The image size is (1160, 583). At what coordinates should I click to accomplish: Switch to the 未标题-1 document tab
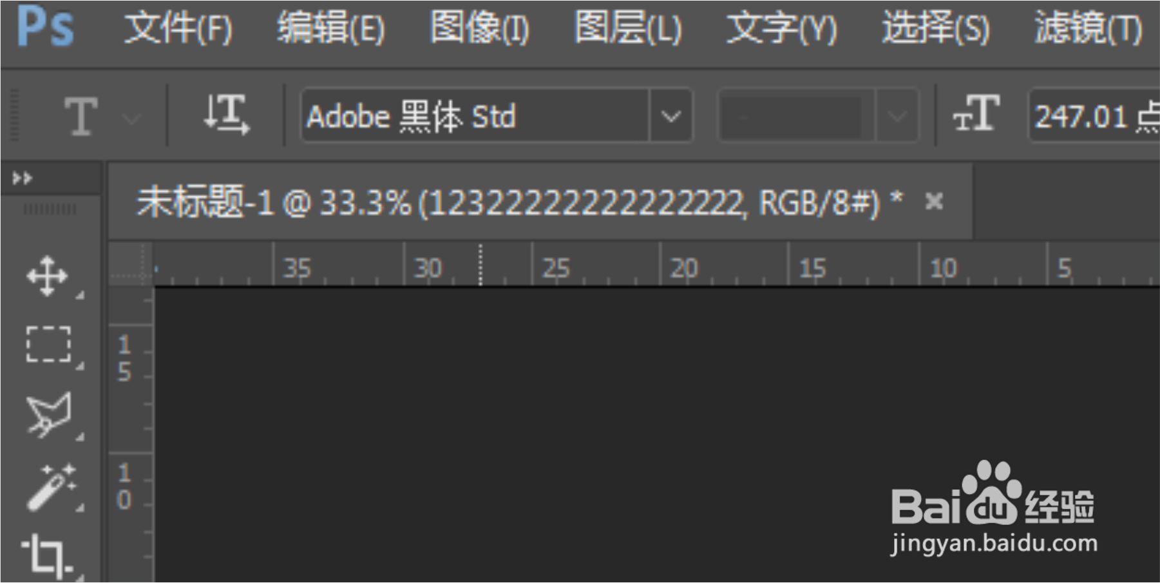click(520, 202)
